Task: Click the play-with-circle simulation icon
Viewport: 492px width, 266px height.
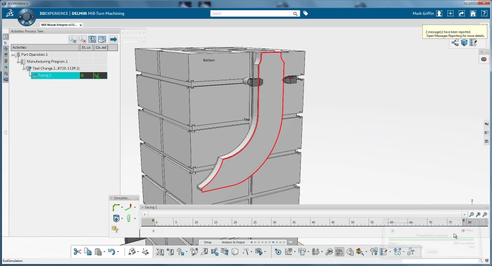Action: coord(278,252)
